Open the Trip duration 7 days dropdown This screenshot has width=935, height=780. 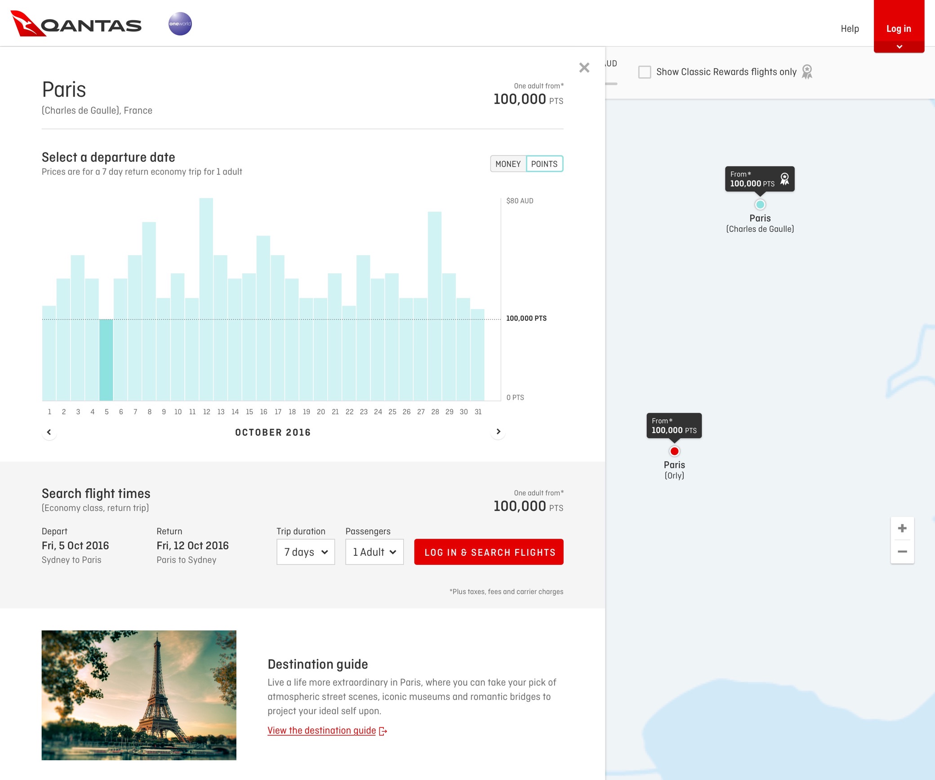click(x=306, y=552)
